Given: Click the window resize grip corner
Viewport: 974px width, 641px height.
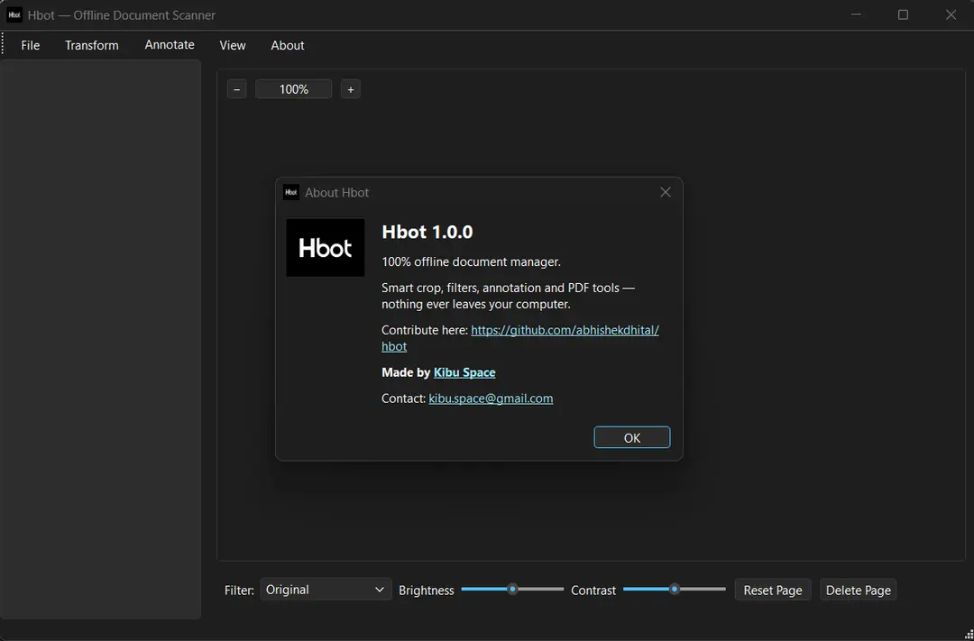Looking at the screenshot, I should click(x=969, y=635).
